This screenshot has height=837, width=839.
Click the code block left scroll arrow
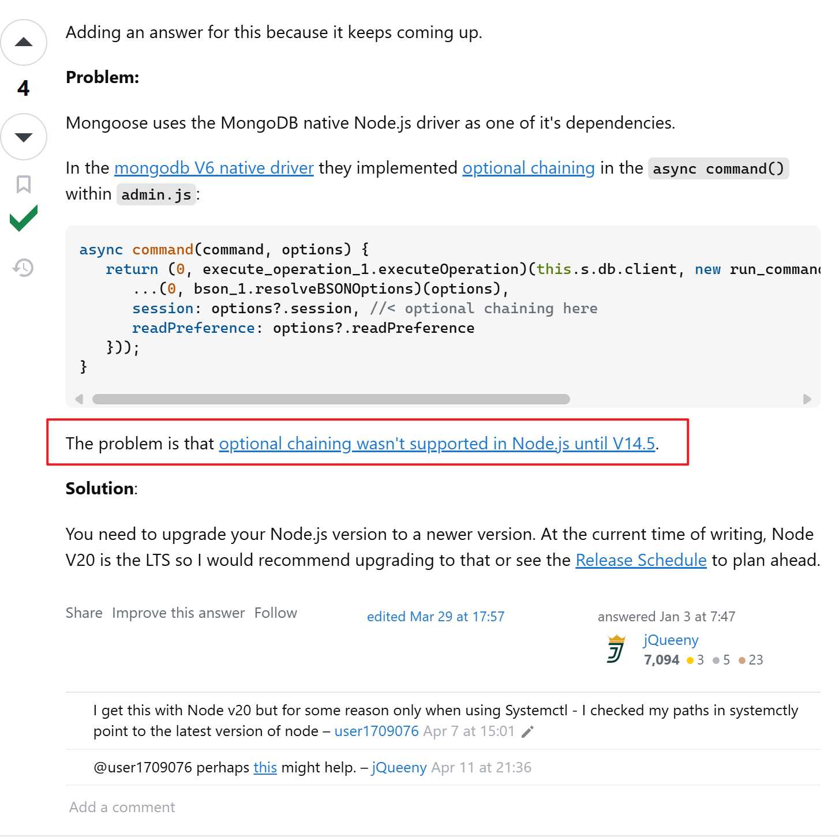(x=80, y=399)
